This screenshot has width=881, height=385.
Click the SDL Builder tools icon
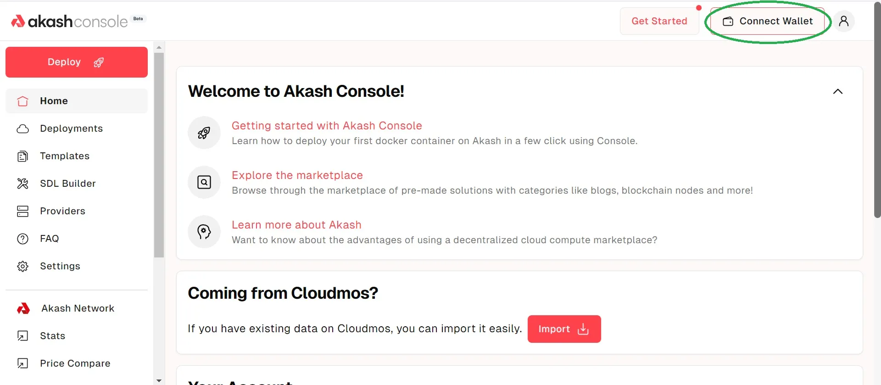pyautogui.click(x=22, y=184)
